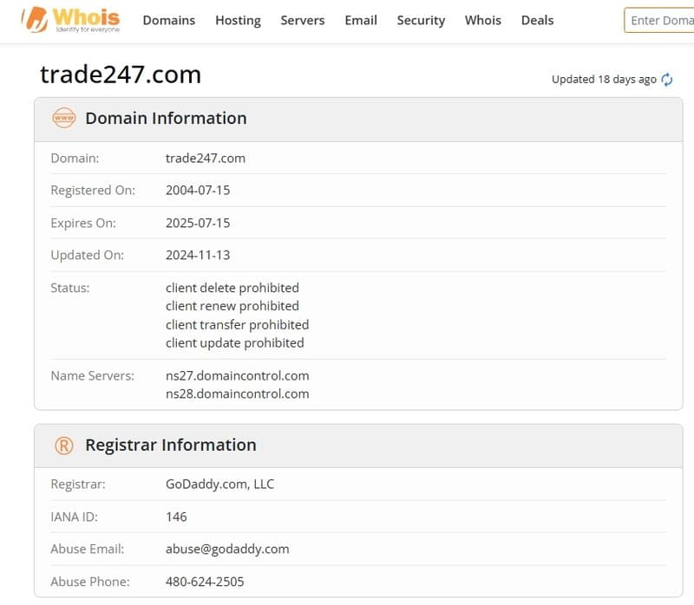Screen dimensions: 694x605
Task: Select 'client transfer prohibited' status
Action: [237, 325]
